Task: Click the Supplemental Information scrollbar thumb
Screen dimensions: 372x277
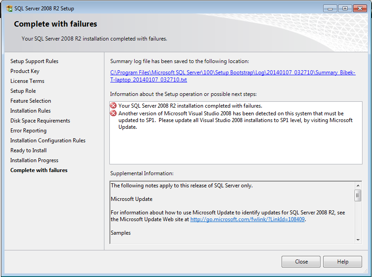Action: point(358,195)
